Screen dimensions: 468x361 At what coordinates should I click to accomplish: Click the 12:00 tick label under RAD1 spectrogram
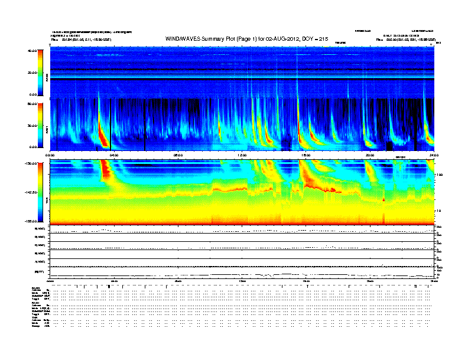coord(242,155)
